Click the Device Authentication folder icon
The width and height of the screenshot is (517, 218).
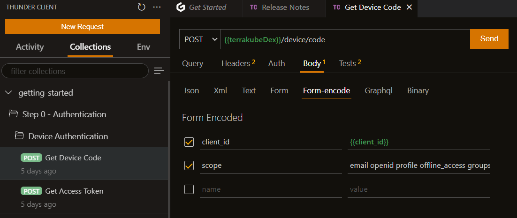point(19,136)
